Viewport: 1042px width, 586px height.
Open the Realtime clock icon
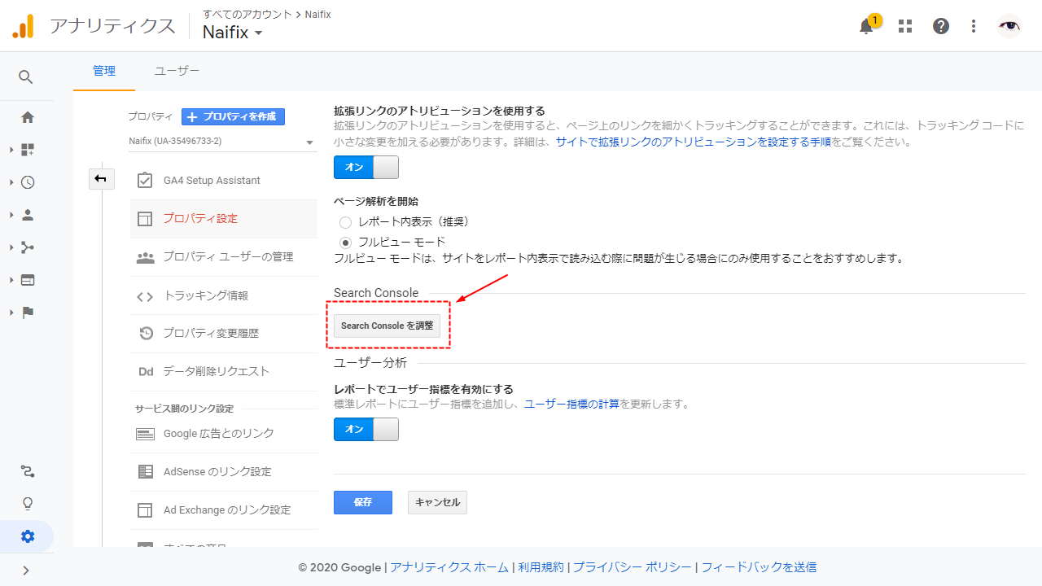28,182
